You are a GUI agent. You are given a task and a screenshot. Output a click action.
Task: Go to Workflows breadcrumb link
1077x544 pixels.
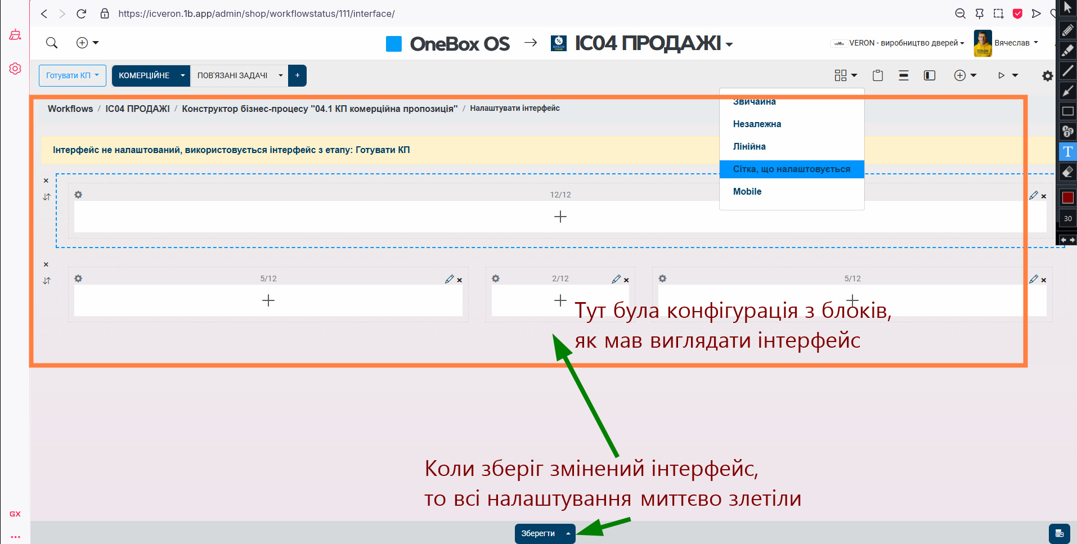pos(70,109)
